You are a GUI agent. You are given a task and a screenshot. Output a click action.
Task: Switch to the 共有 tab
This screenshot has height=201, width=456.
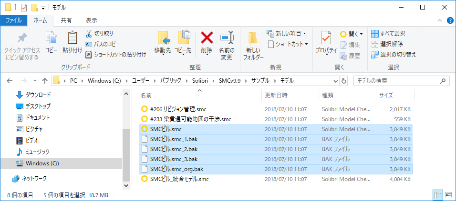[66, 20]
